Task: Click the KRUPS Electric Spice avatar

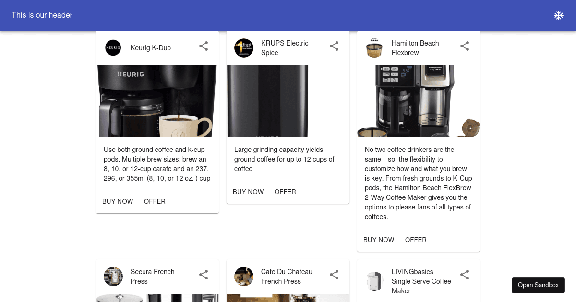Action: click(244, 48)
